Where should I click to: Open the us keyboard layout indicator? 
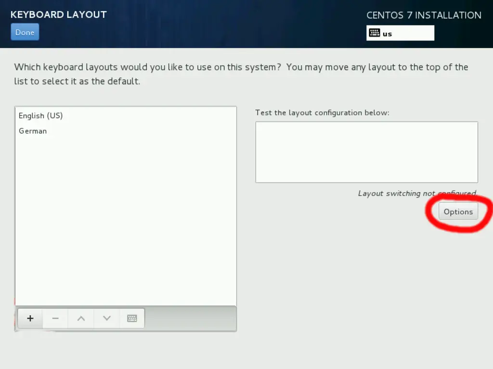click(400, 33)
